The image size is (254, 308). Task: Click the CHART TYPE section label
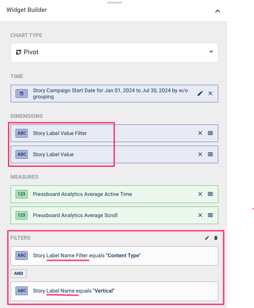pyautogui.click(x=26, y=35)
